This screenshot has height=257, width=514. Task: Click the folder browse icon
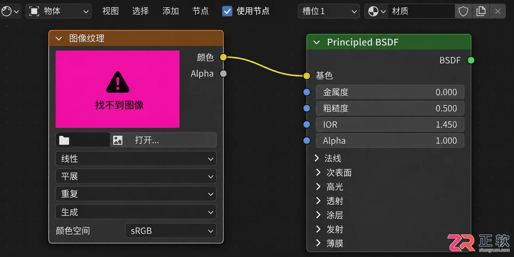(64, 140)
